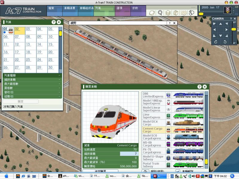The image size is (239, 179).
Task: Select train slot 01
Action: coord(8,31)
